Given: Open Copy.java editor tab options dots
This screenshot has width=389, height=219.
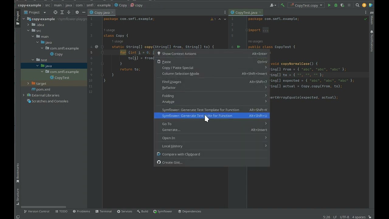Looking at the screenshot, I should [225, 12].
